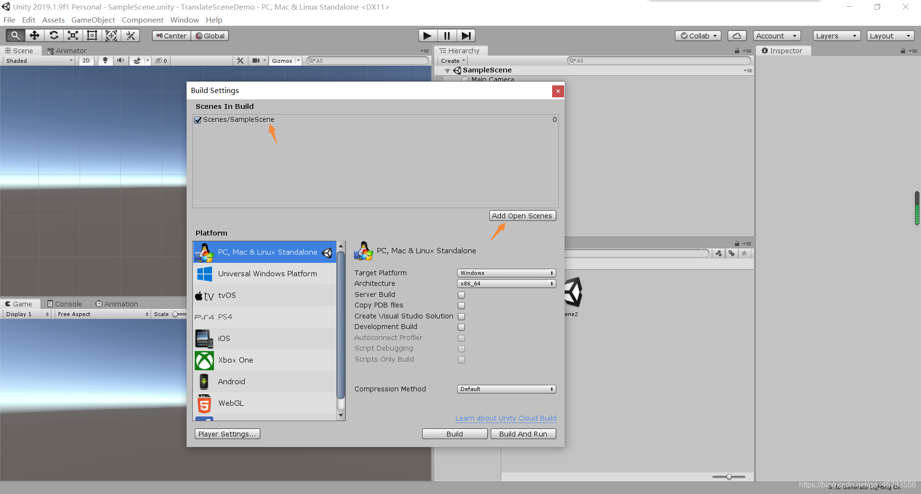Viewport: 921px width, 494px height.
Task: Open the File menu
Action: tap(9, 20)
